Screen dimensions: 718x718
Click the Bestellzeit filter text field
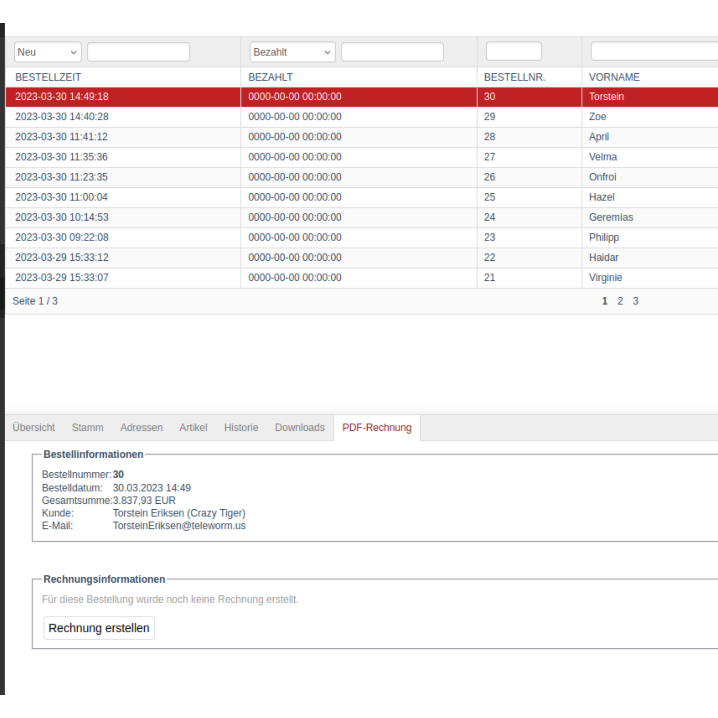138,52
